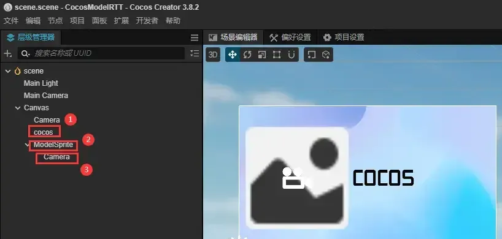
Task: Collapse the Canvas node
Action: [18, 108]
